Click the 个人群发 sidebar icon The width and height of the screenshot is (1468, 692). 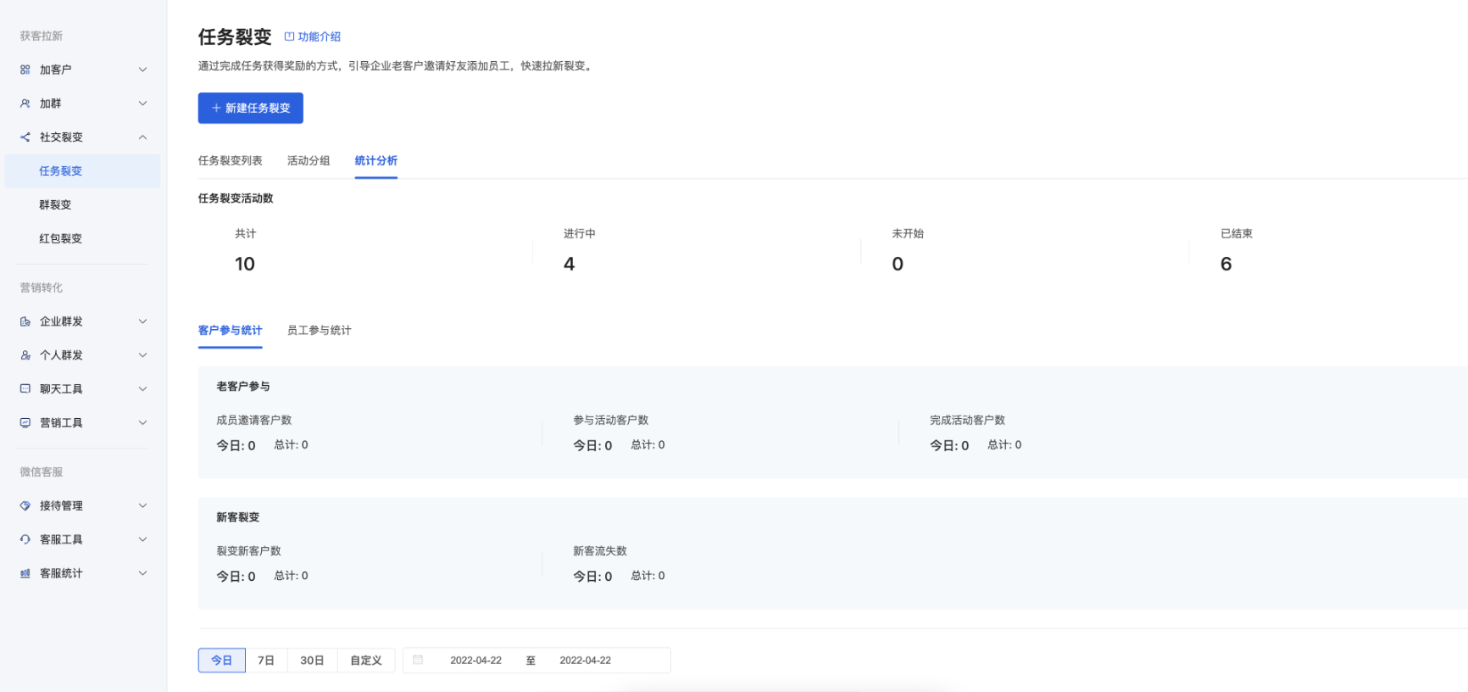coord(25,355)
